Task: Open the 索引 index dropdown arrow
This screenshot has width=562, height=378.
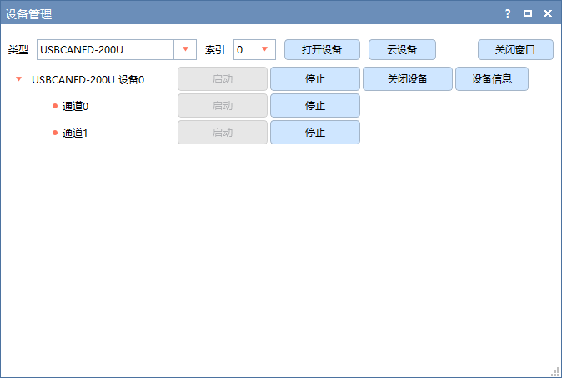Action: click(x=264, y=49)
